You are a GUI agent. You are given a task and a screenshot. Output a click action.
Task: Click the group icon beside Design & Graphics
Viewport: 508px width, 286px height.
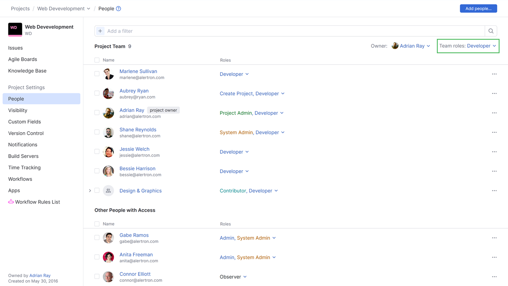tap(108, 191)
